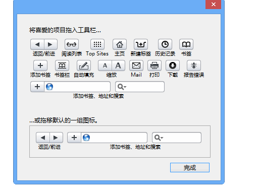Click the Print (打印) printer icon

tap(154, 66)
